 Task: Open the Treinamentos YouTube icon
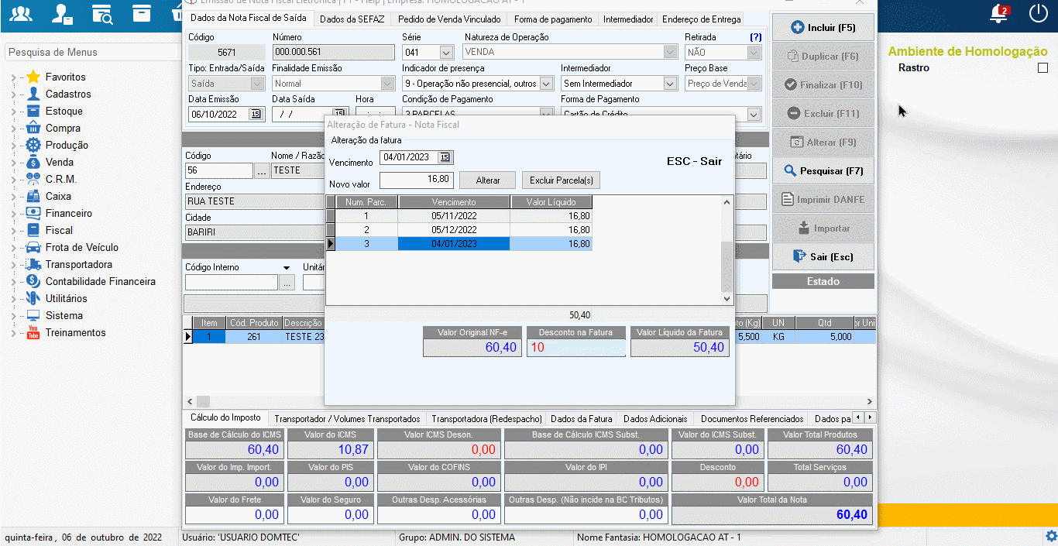pos(33,332)
